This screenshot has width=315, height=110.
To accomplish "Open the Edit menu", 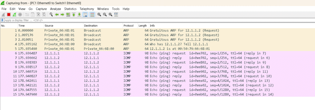I will [12, 9].
